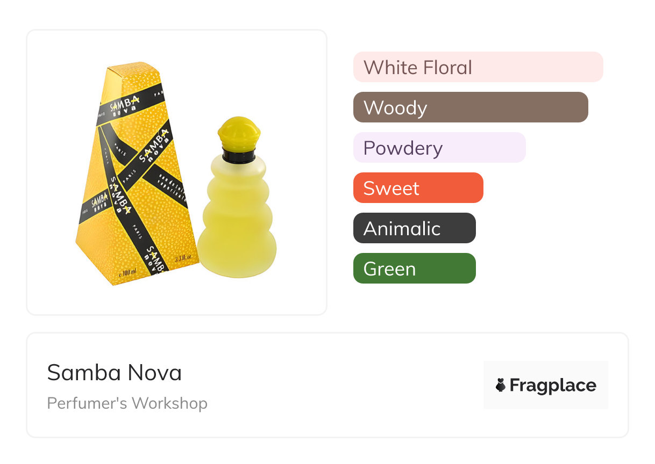Choose the Powdery accord bar
This screenshot has height=464, width=655.
click(439, 148)
